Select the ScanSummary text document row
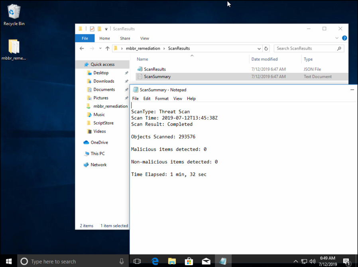Viewport: 358px width, 267px height. (x=242, y=77)
